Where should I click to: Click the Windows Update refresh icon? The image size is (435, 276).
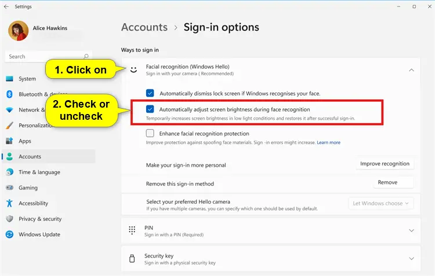click(9, 234)
